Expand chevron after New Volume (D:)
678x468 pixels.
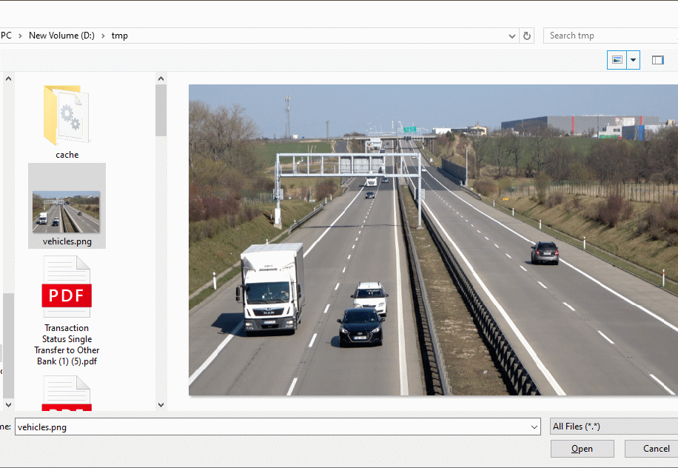[103, 36]
